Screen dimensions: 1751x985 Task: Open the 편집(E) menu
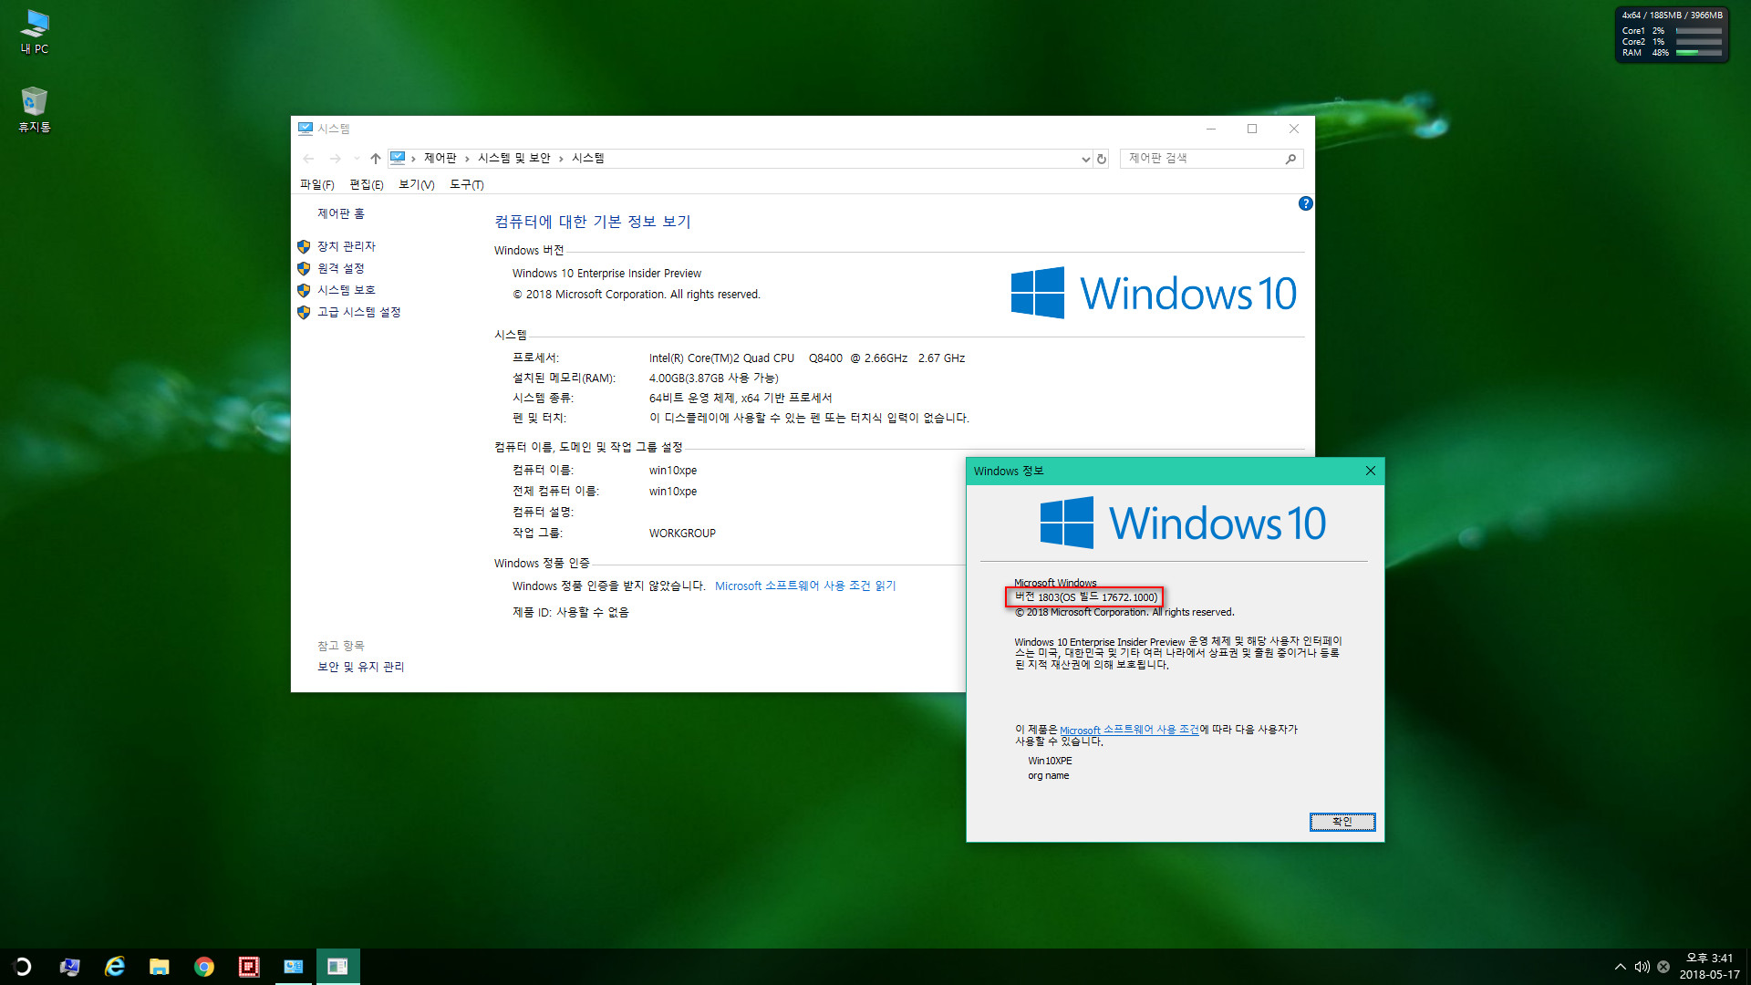(367, 184)
